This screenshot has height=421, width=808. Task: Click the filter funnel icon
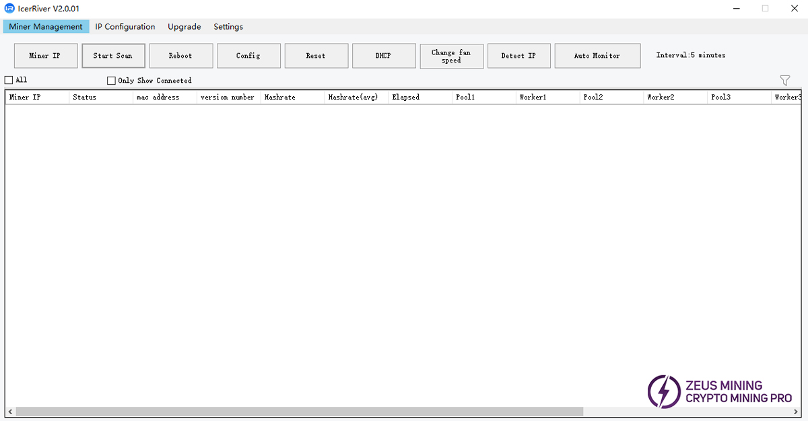tap(784, 81)
